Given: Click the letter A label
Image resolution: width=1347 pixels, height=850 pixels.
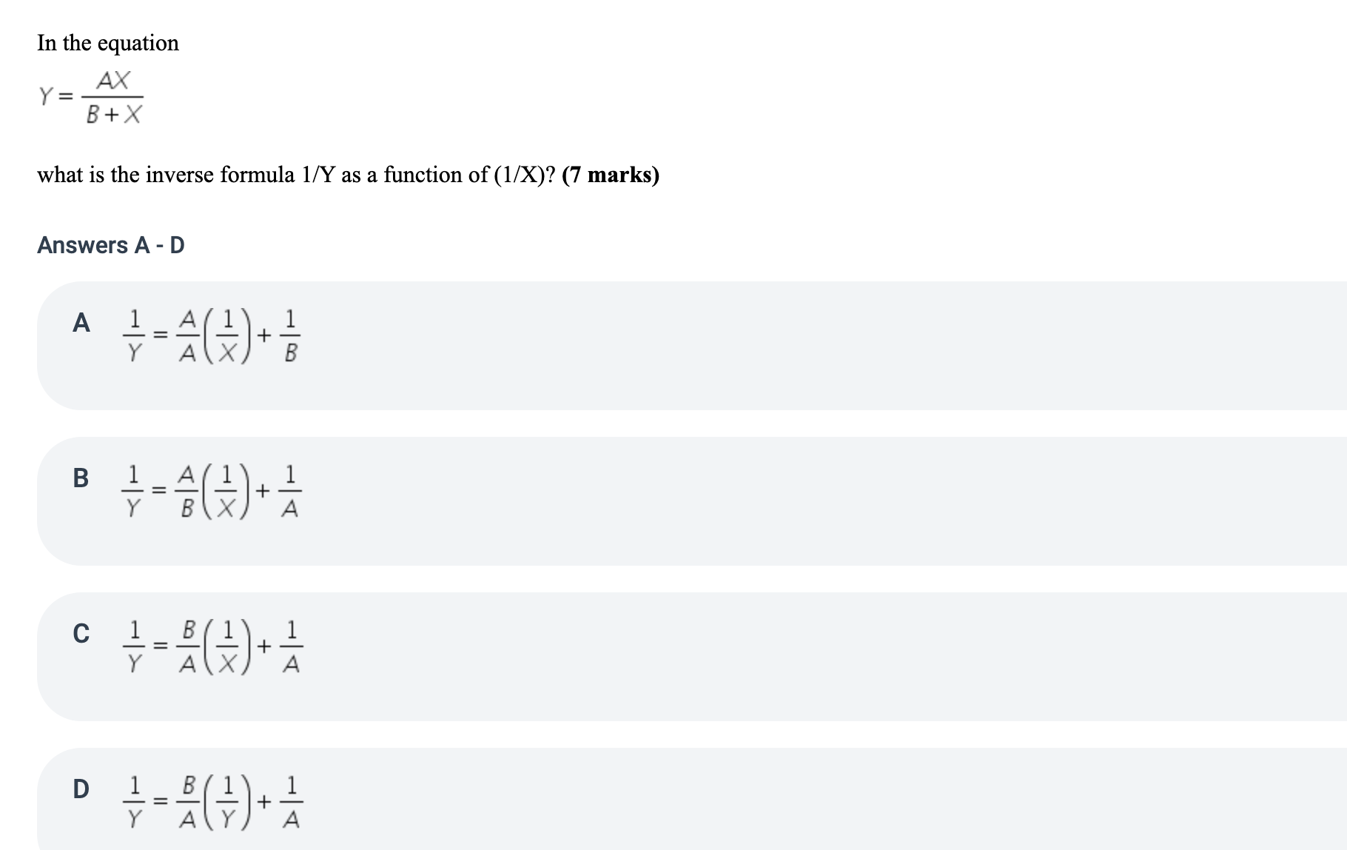Looking at the screenshot, I should coord(81,324).
